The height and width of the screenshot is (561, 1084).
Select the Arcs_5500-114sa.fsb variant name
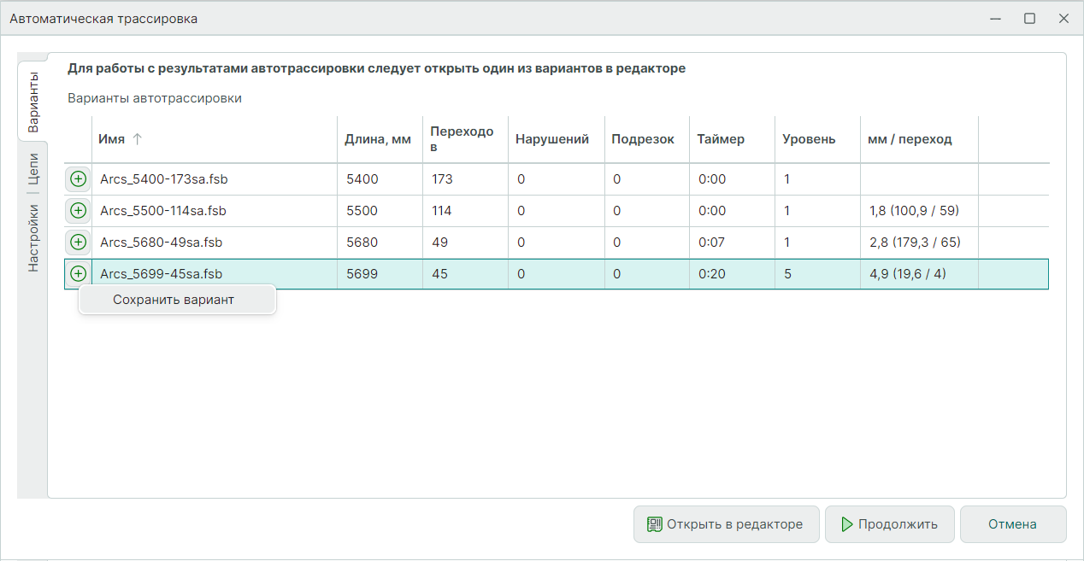click(x=163, y=211)
